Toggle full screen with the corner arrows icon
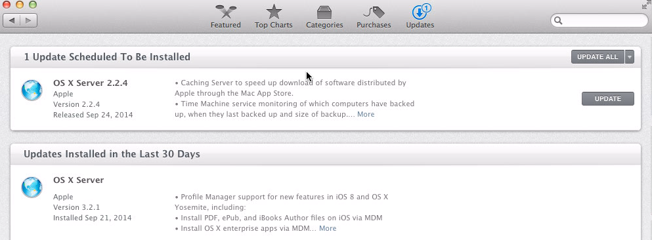 pyautogui.click(x=647, y=5)
